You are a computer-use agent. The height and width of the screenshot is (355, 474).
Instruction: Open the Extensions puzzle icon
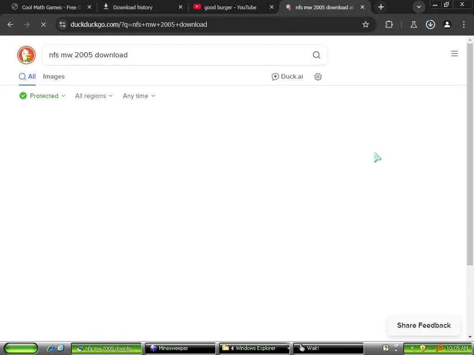tap(389, 25)
